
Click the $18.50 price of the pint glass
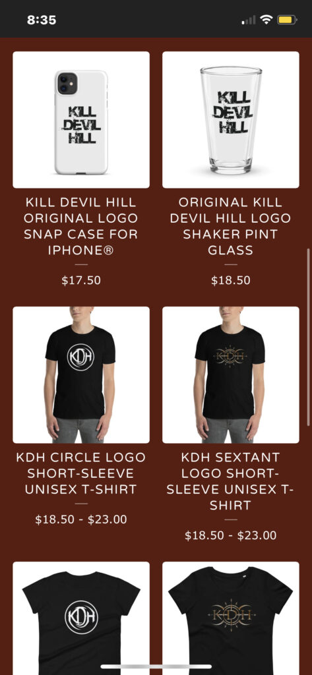click(231, 281)
